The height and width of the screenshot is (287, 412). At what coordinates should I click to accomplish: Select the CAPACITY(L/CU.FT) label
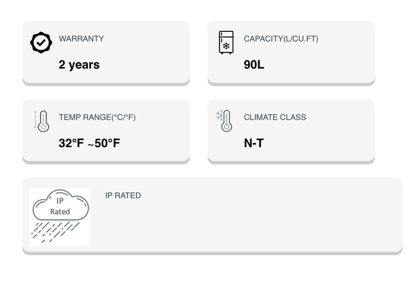[281, 39]
